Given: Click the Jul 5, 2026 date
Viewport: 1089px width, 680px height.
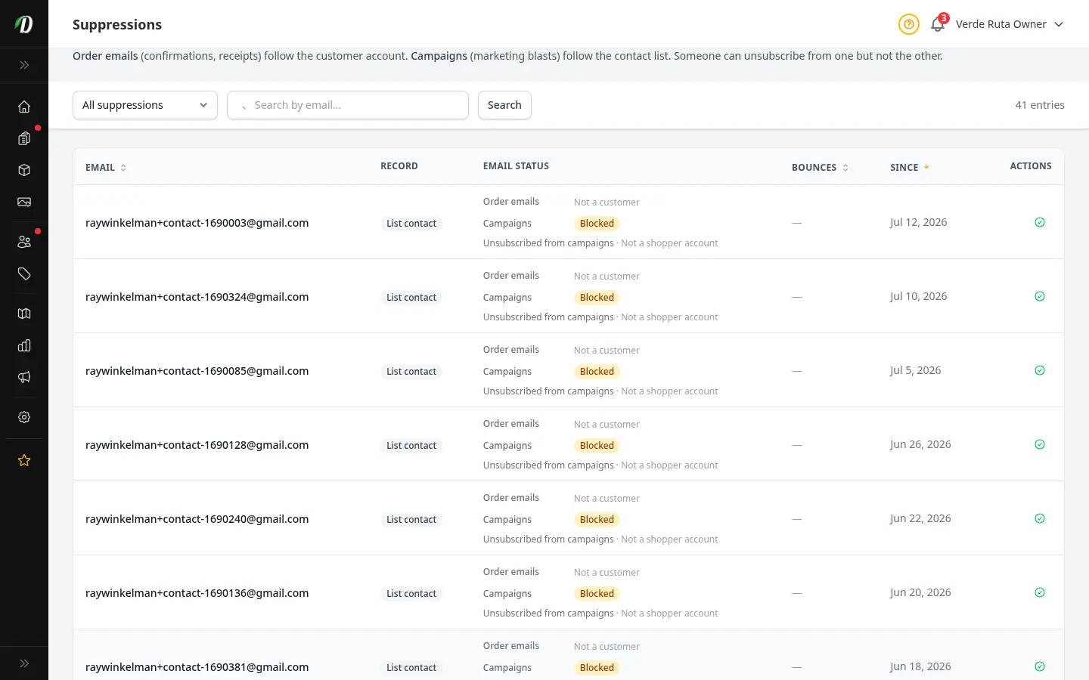Looking at the screenshot, I should 915,370.
